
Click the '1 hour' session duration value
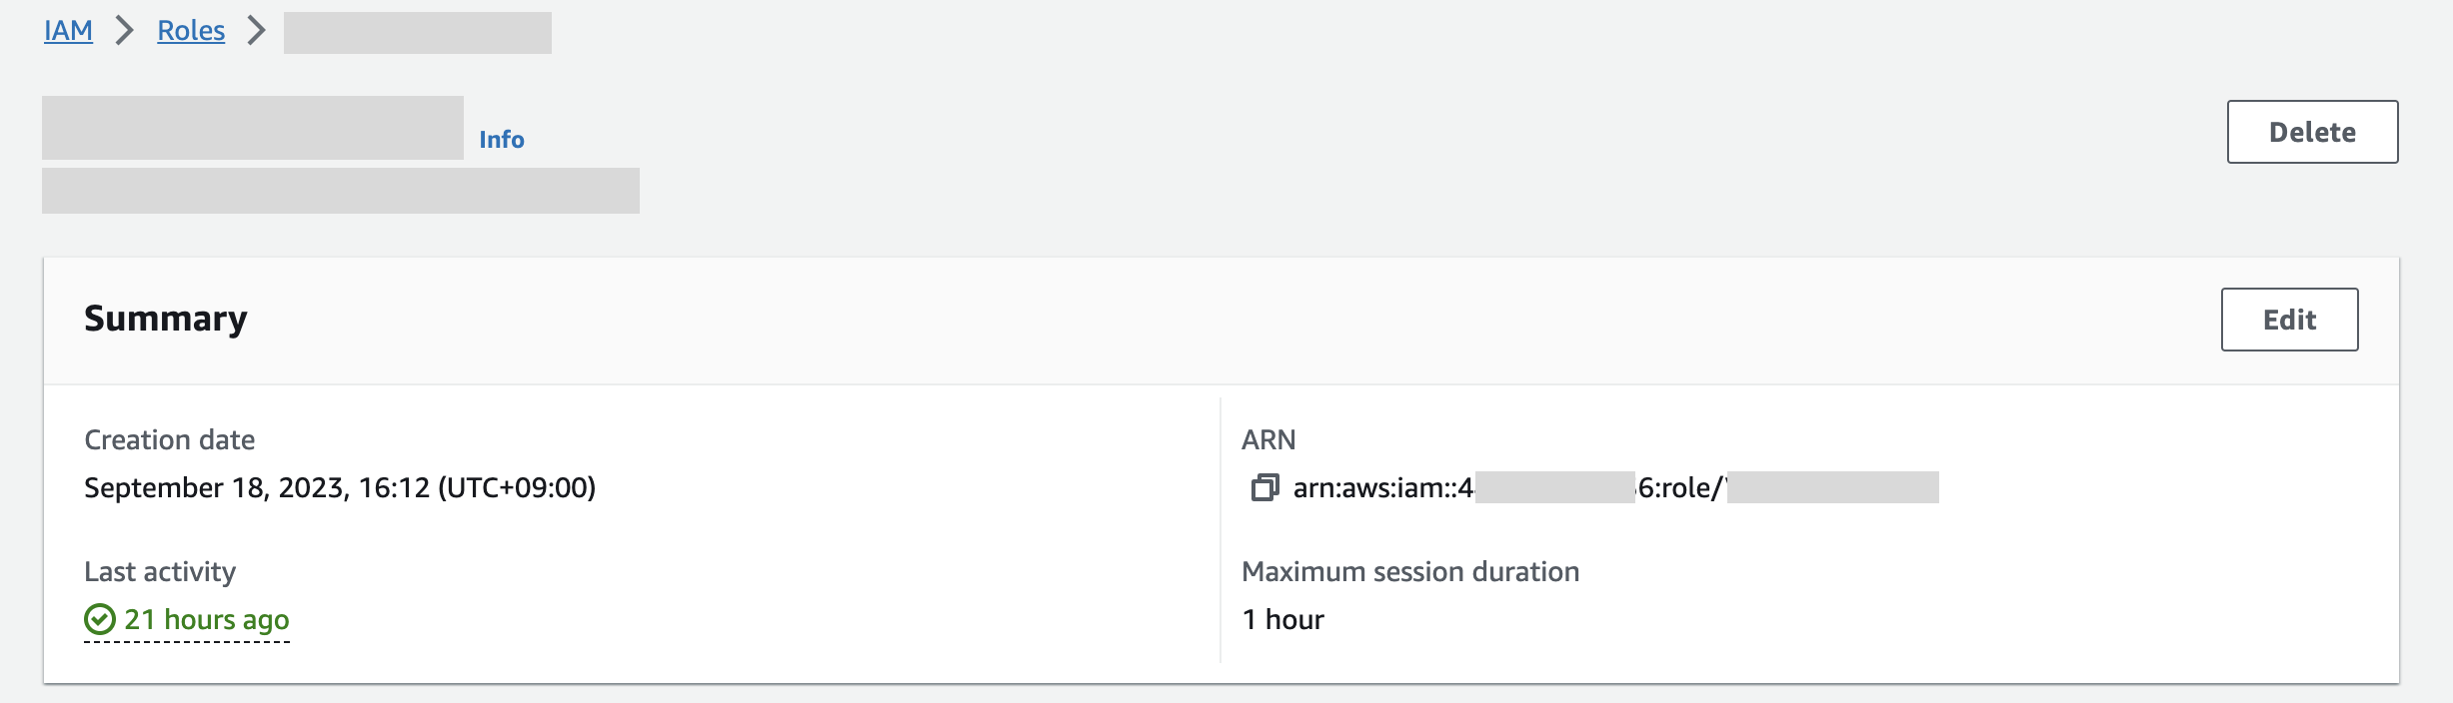1283,619
